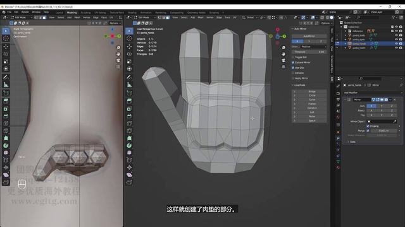Click the Flatten button in LoopTools
Viewport: 405px width, 227px height.
pos(311,104)
